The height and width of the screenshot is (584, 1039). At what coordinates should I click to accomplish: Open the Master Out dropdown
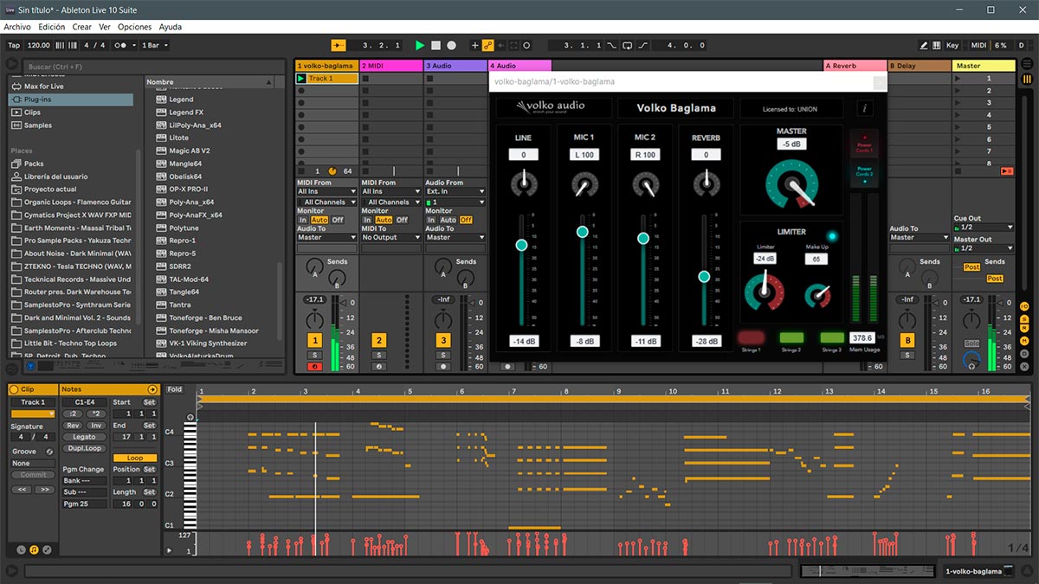click(984, 248)
